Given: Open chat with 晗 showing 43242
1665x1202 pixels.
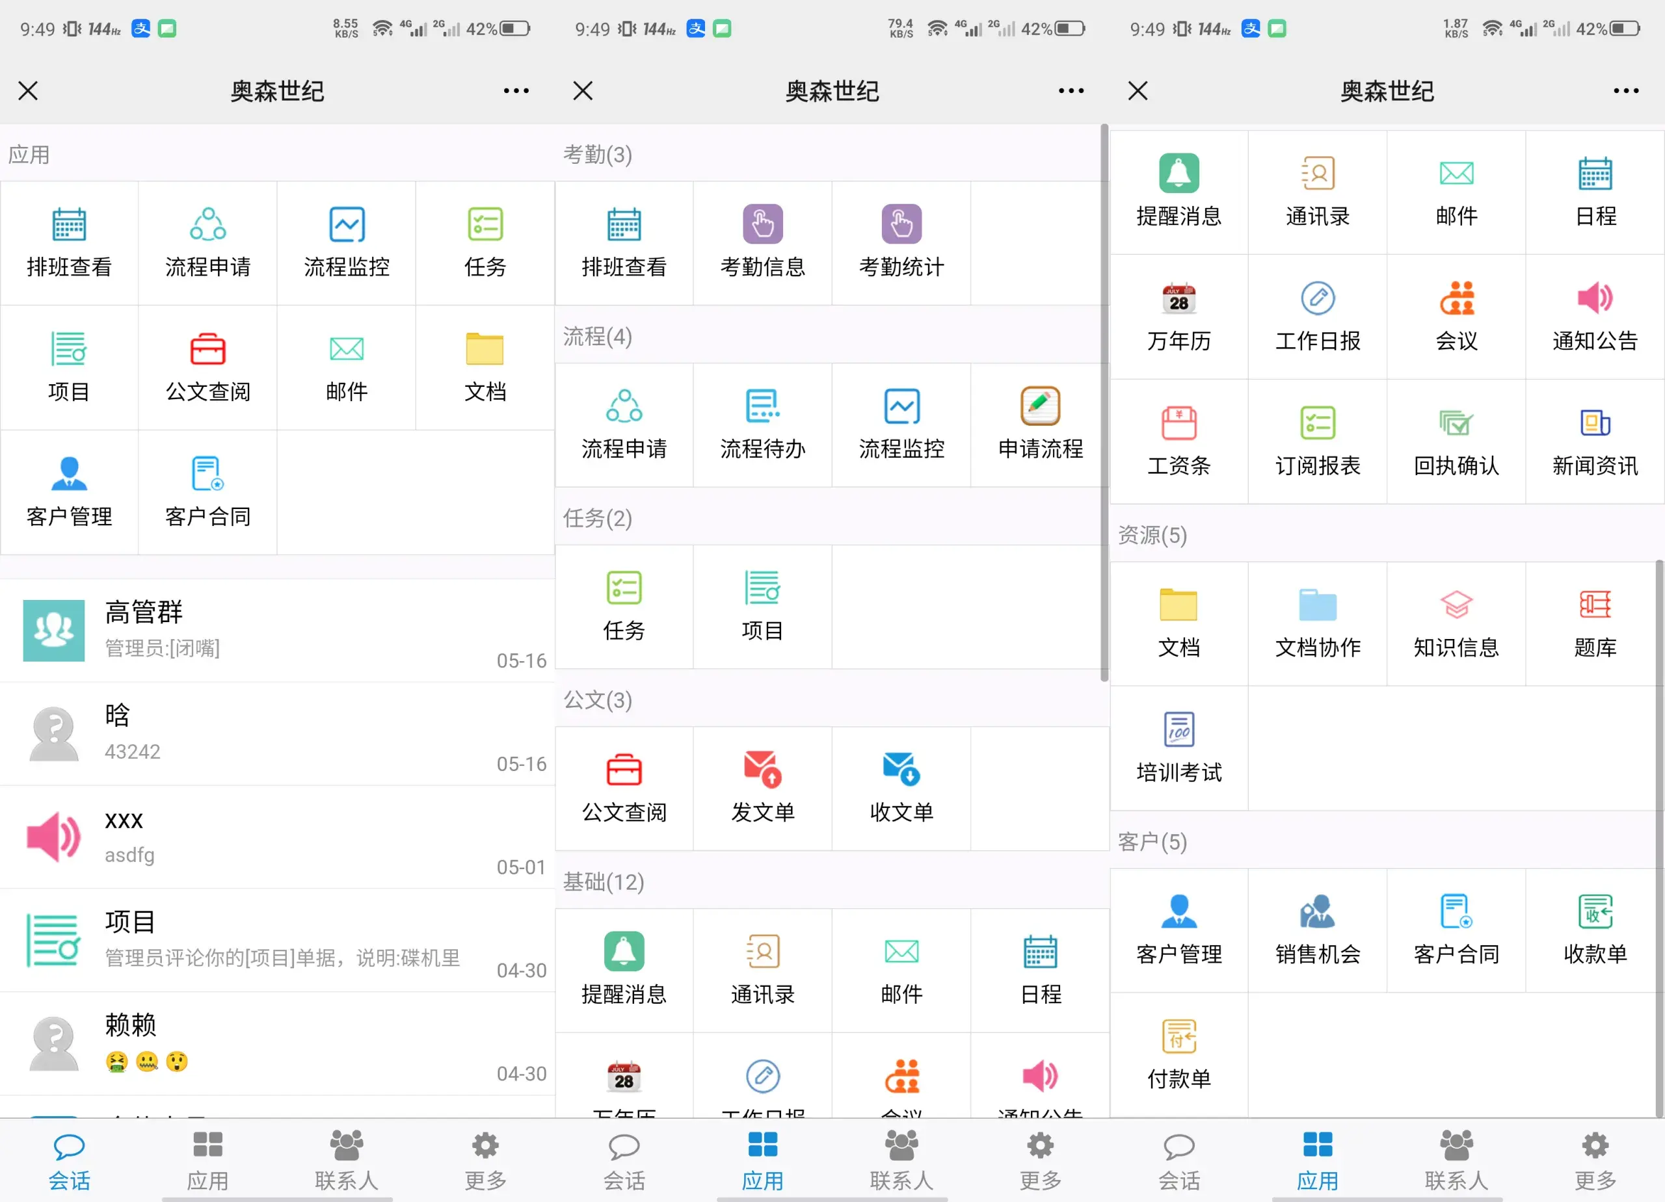Looking at the screenshot, I should 278,734.
